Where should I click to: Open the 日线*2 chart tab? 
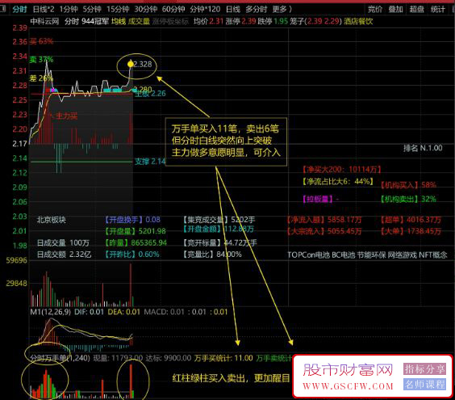pos(44,10)
